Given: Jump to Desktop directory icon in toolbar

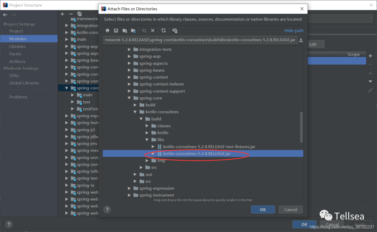Looking at the screenshot, I should tap(116, 30).
